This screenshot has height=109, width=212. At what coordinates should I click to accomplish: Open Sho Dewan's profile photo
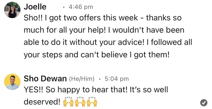tap(12, 82)
